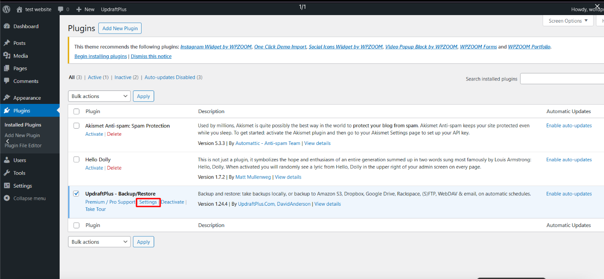Click the Tools wrench icon
The width and height of the screenshot is (604, 279).
point(7,173)
